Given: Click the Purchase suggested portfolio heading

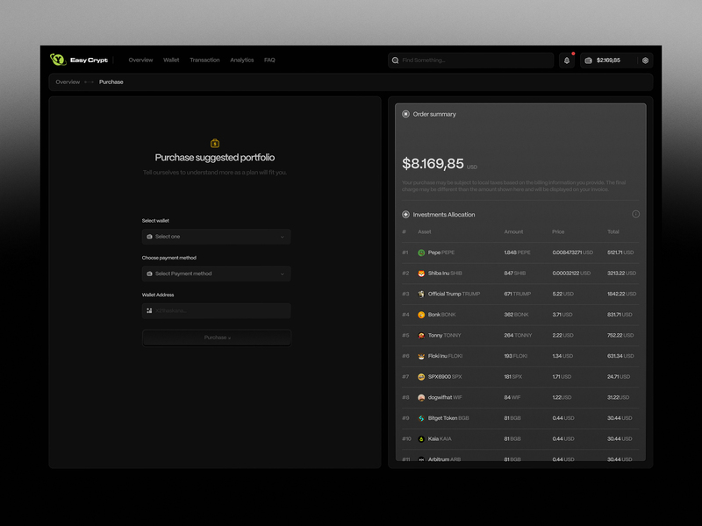Looking at the screenshot, I should [215, 158].
